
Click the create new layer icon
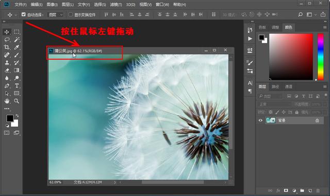coord(310,191)
